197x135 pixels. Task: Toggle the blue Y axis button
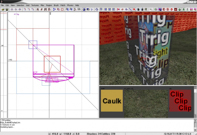click(110, 9)
